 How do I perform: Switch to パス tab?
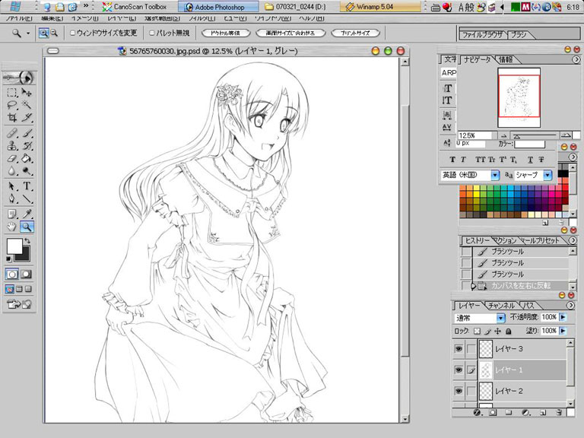point(528,306)
